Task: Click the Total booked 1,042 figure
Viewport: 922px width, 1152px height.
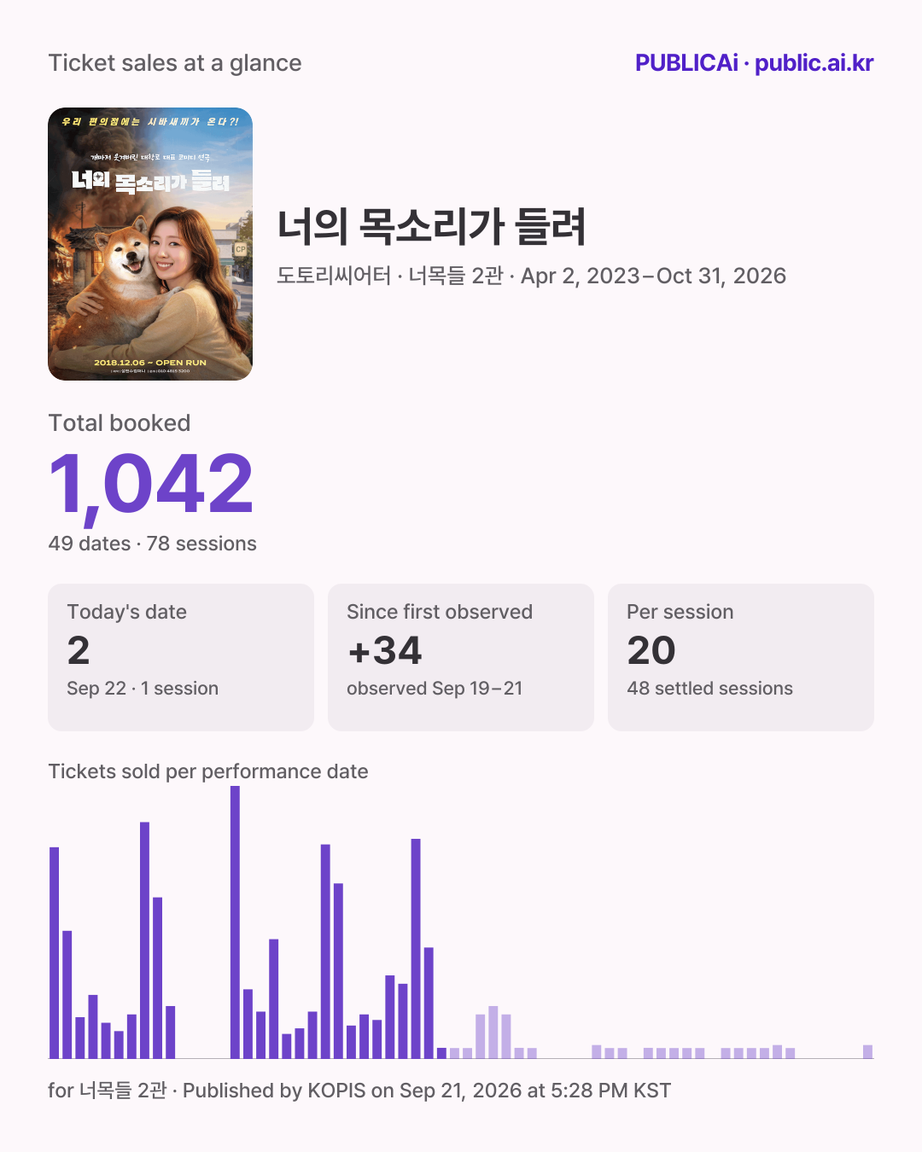Action: click(x=151, y=484)
